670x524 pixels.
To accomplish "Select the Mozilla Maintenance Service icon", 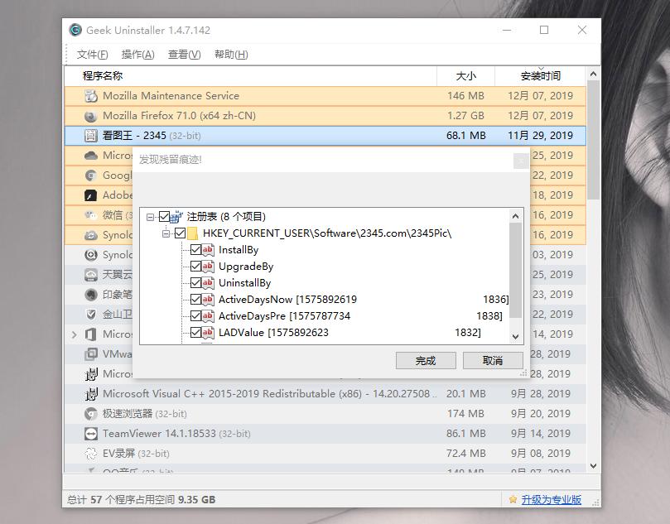I will [x=90, y=96].
